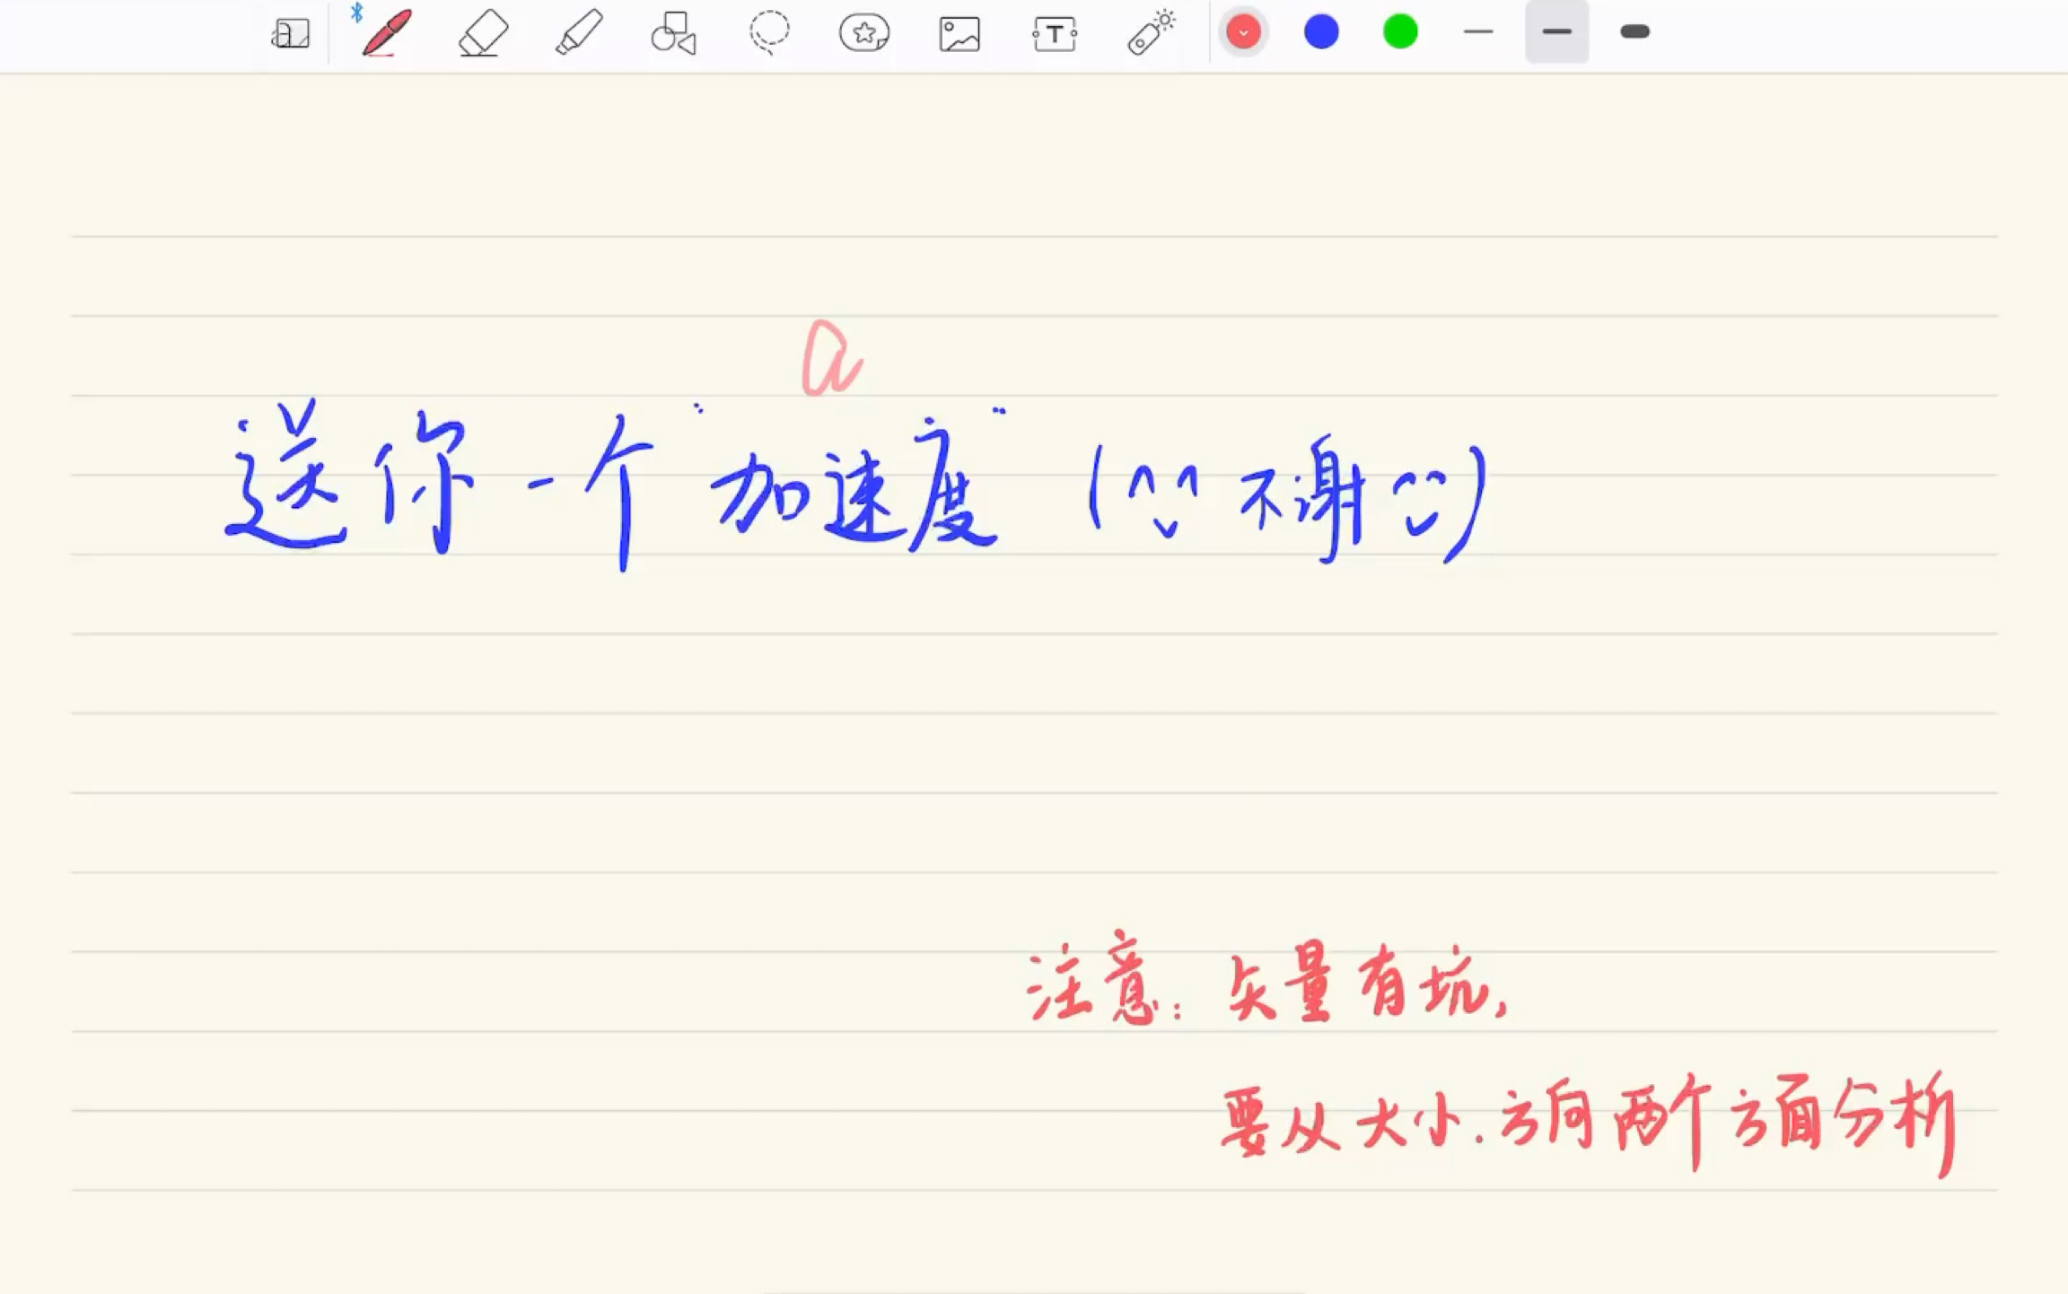Open the read-only/zoom mode tool
The width and height of the screenshot is (2068, 1294).
tap(291, 34)
